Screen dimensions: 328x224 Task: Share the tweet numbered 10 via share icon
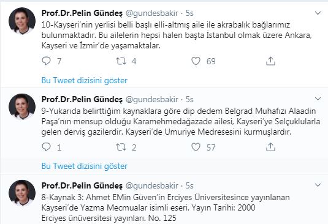270,61
